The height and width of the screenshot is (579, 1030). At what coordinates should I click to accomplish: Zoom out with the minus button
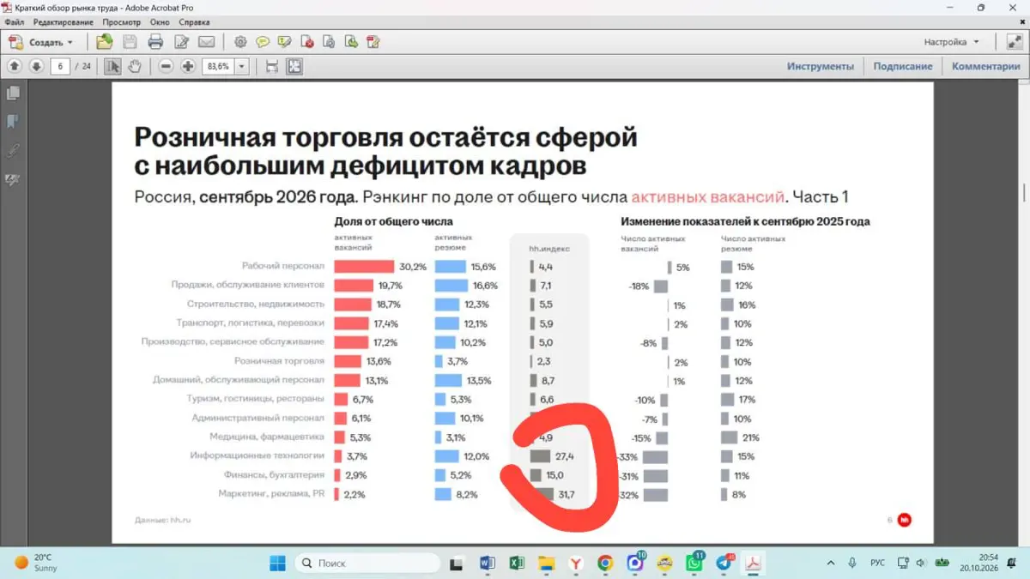click(167, 66)
